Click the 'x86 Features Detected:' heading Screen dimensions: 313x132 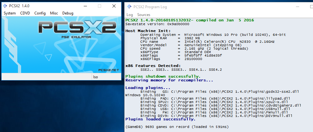[153, 66]
